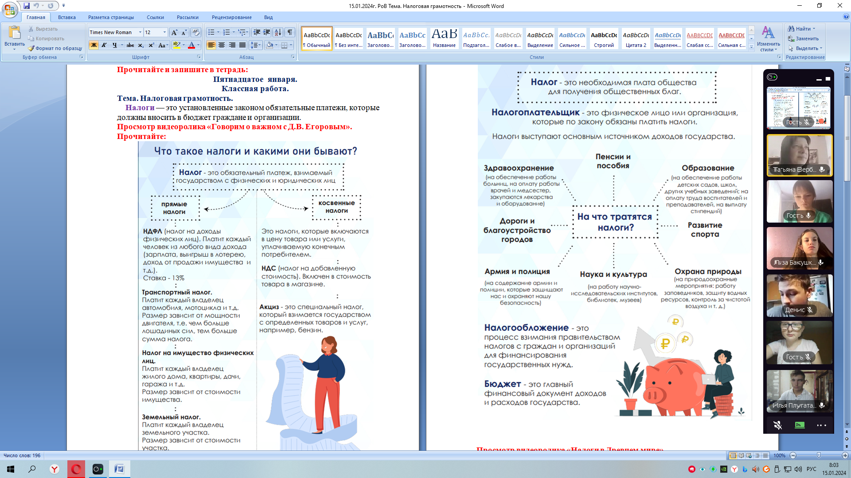Open Windows search from taskbar

tap(32, 469)
